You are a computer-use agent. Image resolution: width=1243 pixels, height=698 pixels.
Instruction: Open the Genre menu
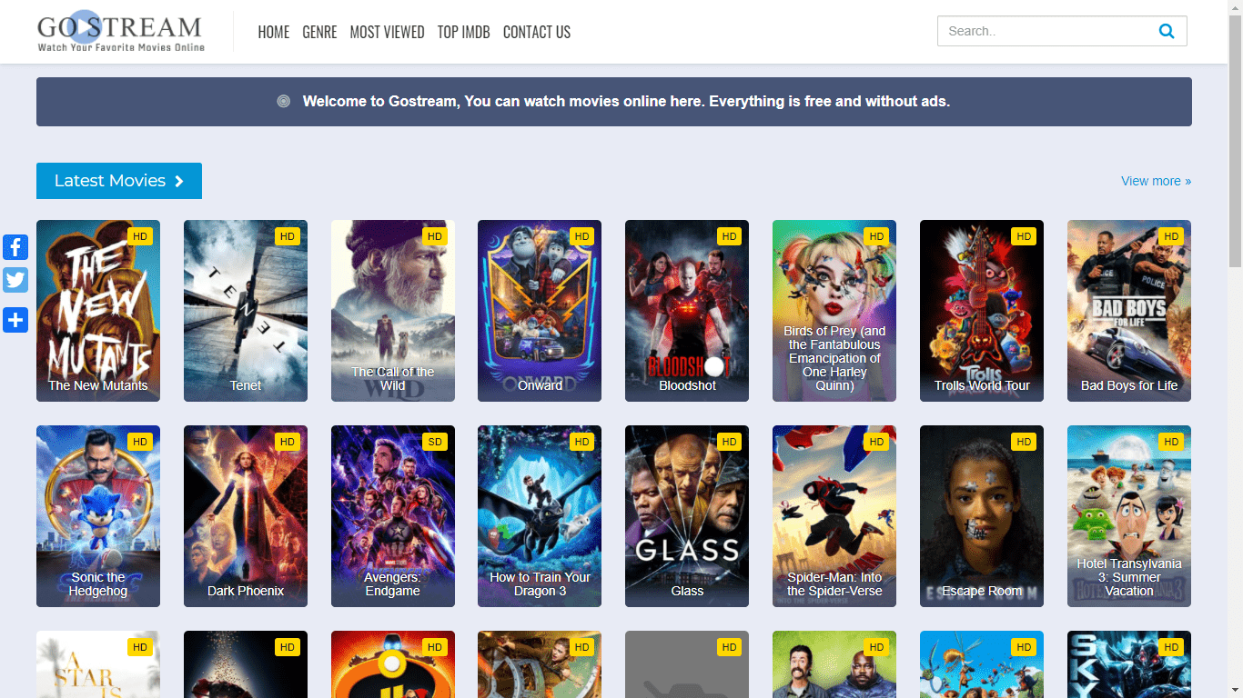click(x=319, y=32)
